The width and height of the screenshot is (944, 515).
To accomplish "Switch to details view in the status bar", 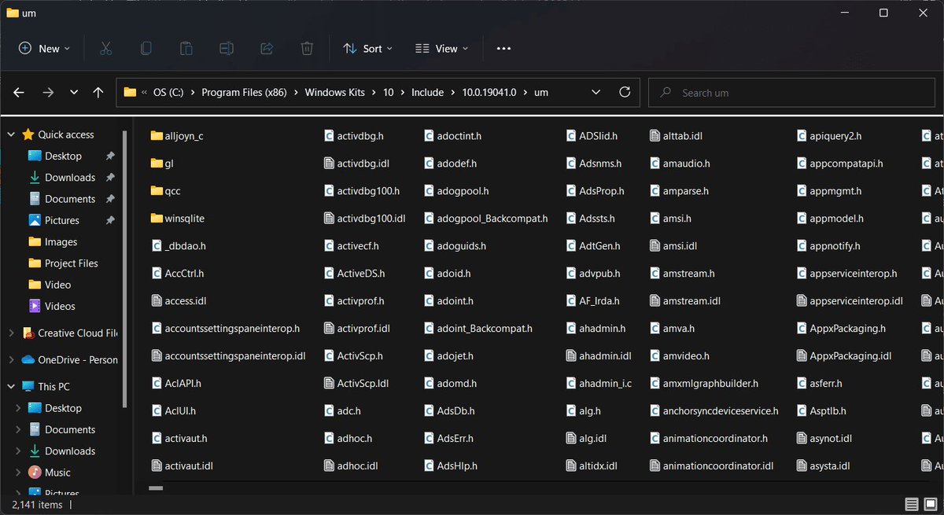I will click(912, 504).
